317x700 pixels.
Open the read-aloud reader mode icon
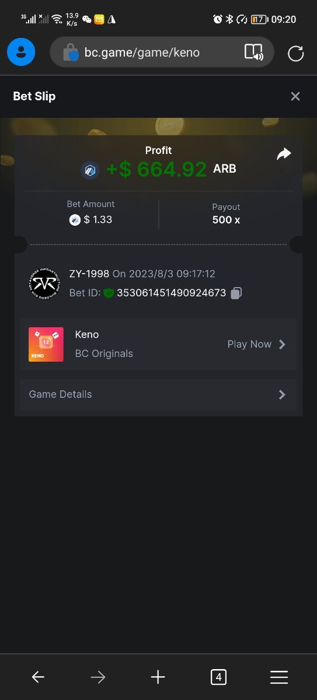pos(253,52)
